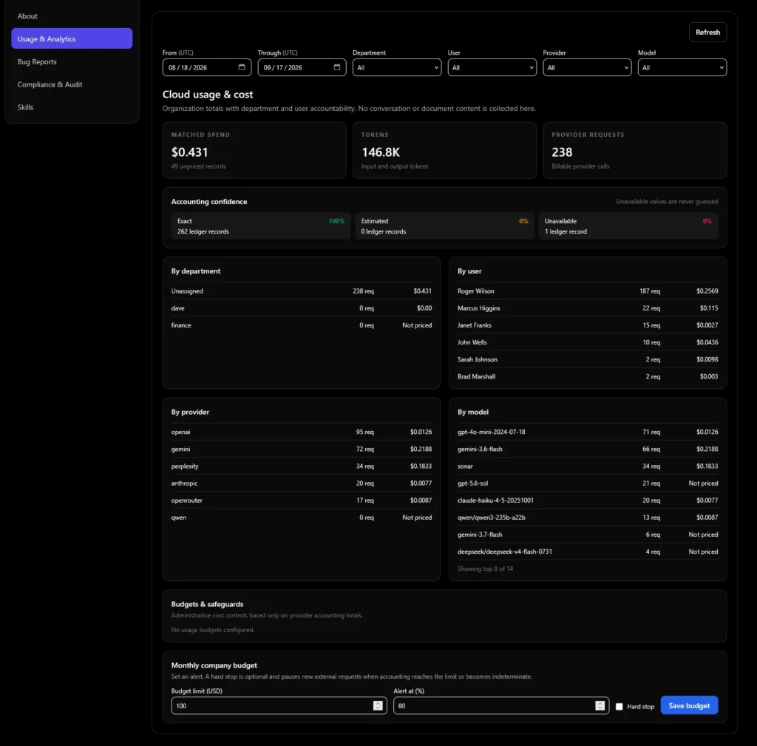757x746 pixels.
Task: Click the perplexity provider row
Action: pyautogui.click(x=302, y=466)
